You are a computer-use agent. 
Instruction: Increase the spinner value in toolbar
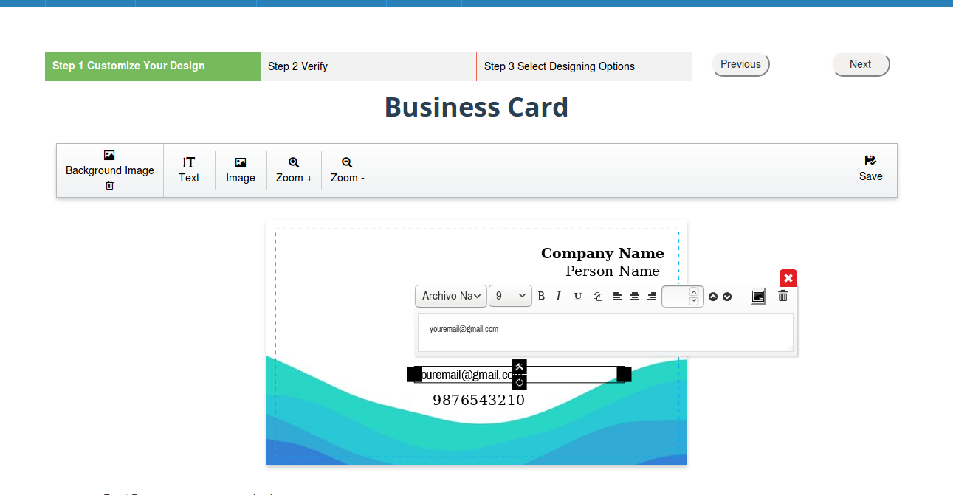(x=694, y=291)
